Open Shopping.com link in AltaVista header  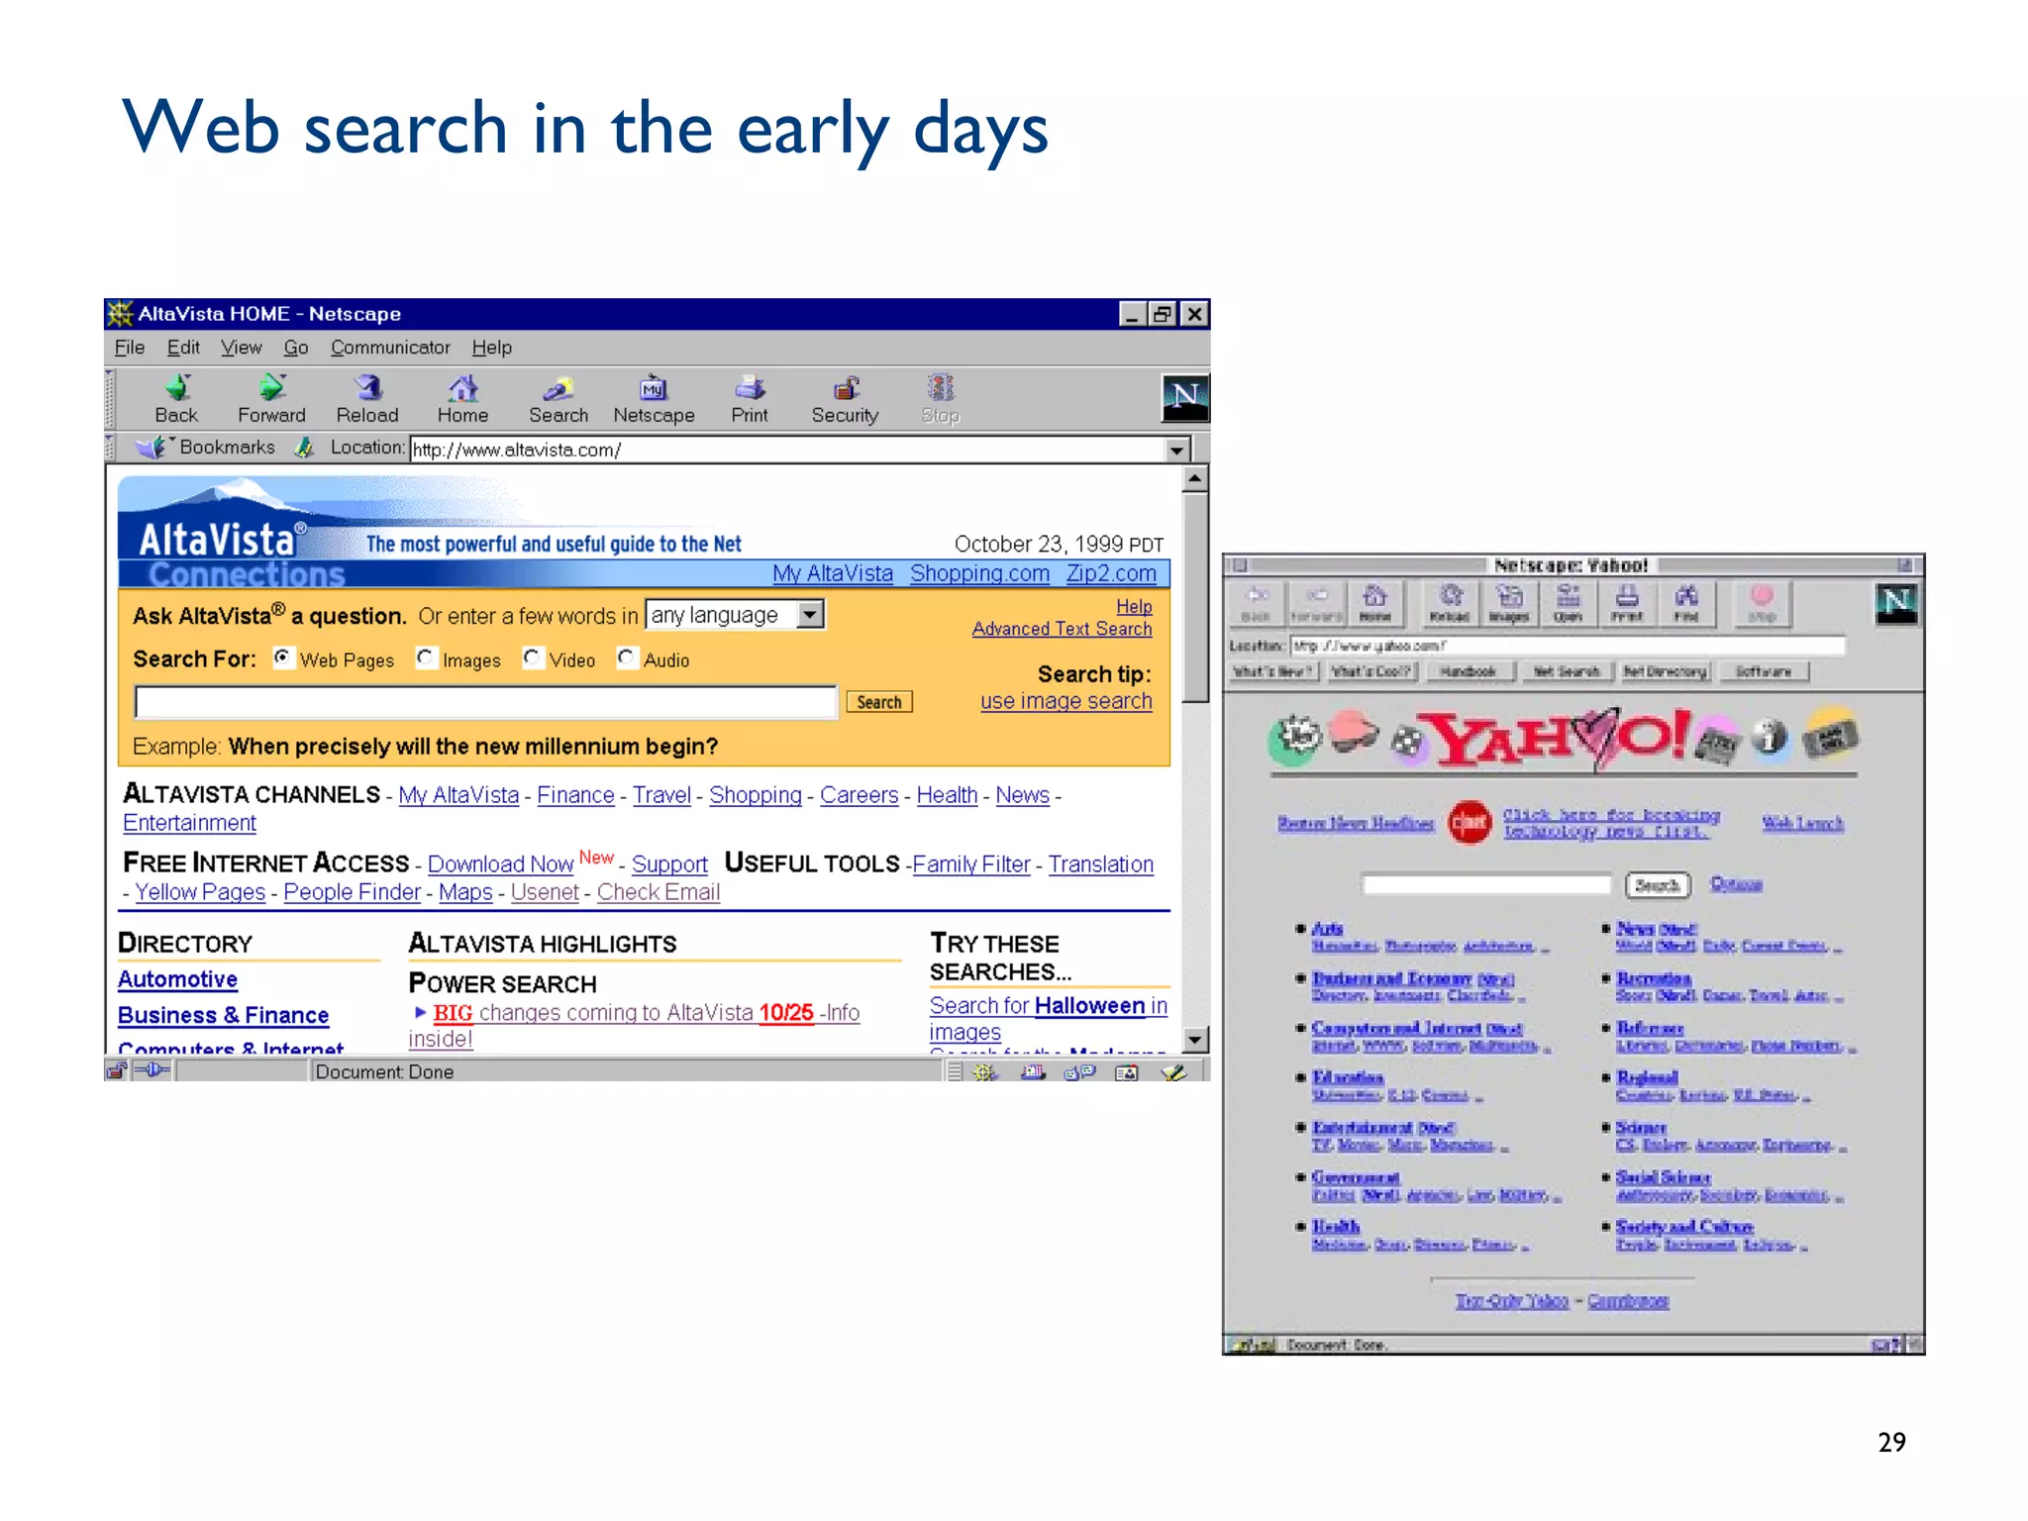click(x=979, y=573)
